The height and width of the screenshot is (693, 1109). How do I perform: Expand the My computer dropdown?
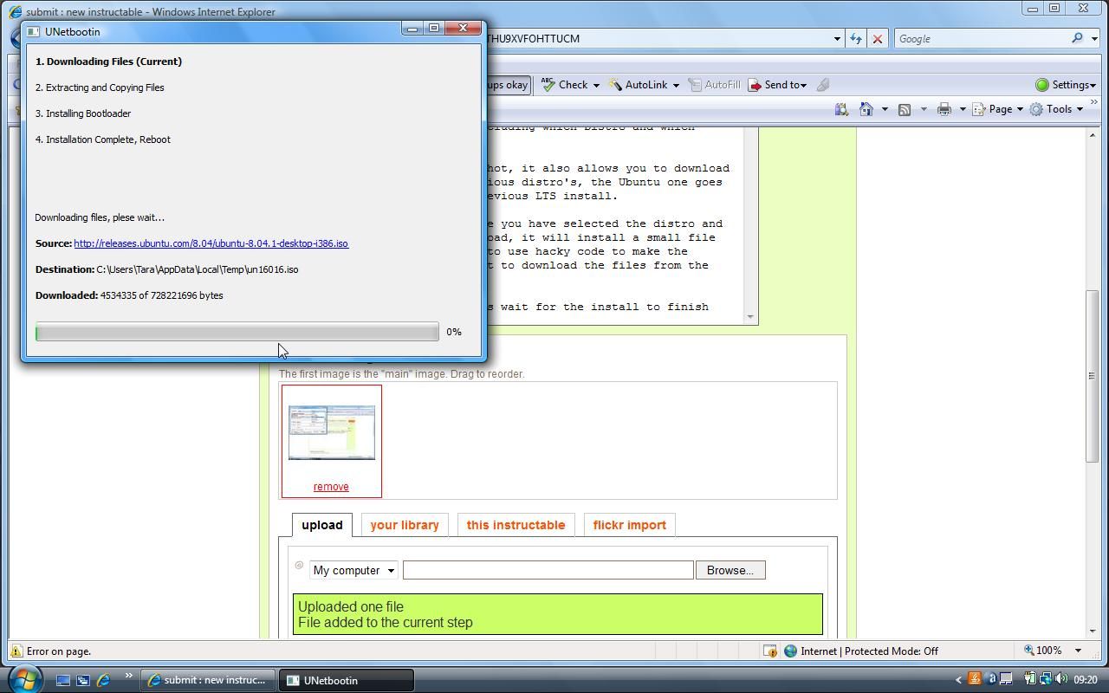click(390, 570)
